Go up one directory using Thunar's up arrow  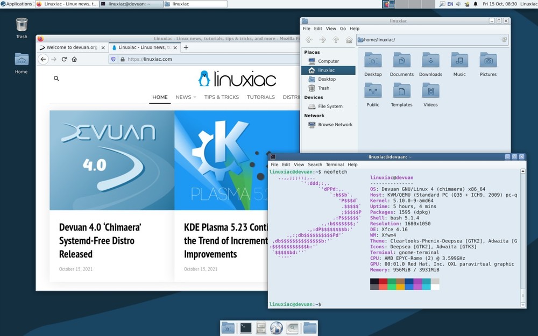click(336, 39)
